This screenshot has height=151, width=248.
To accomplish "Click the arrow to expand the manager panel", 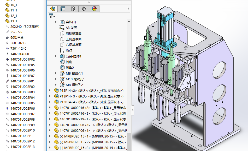I will tap(128, 9).
